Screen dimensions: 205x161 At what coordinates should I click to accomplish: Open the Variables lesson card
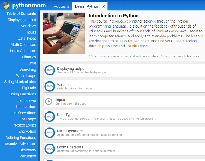(124, 86)
